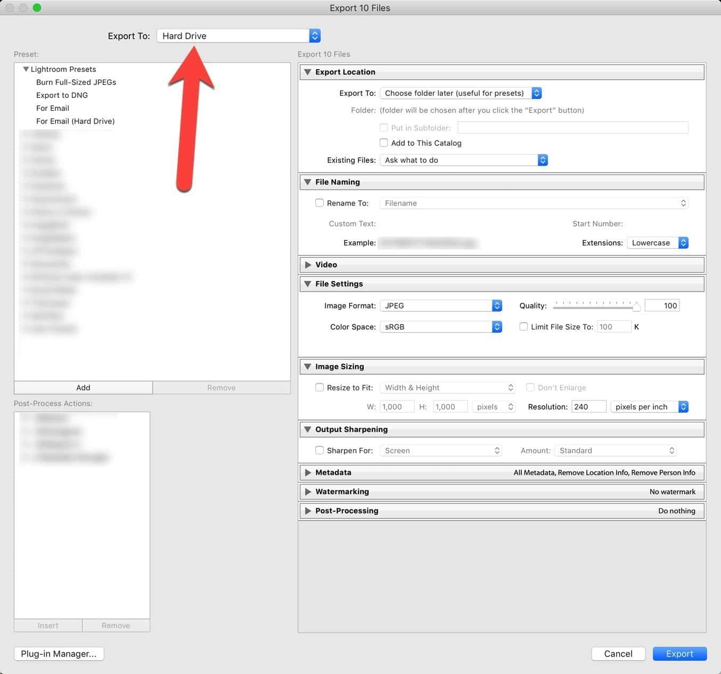The height and width of the screenshot is (674, 721).
Task: Click the Add preset button
Action: coord(83,388)
